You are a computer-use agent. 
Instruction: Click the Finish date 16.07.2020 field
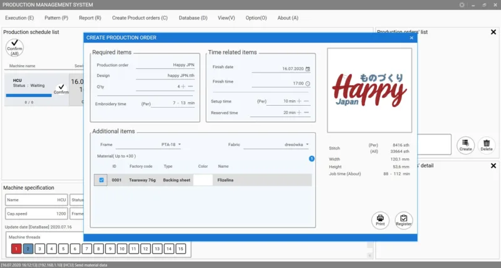(281, 69)
